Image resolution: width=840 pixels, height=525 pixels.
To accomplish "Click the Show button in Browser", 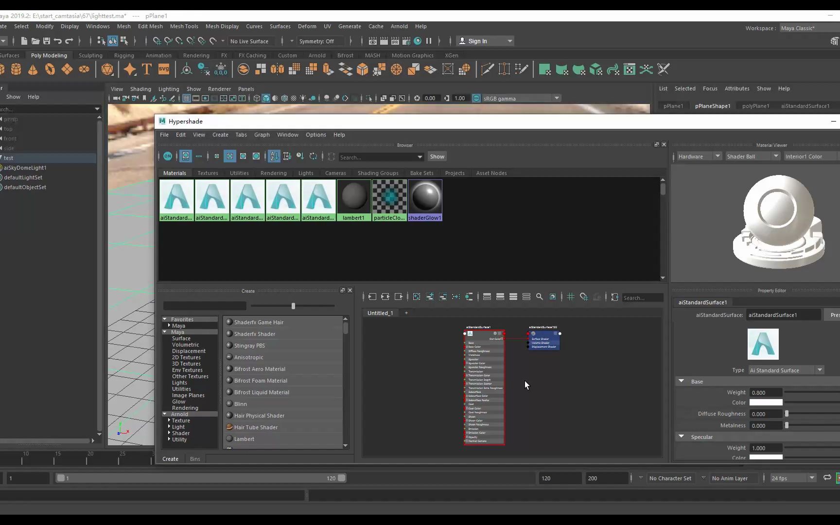I will click(x=437, y=157).
